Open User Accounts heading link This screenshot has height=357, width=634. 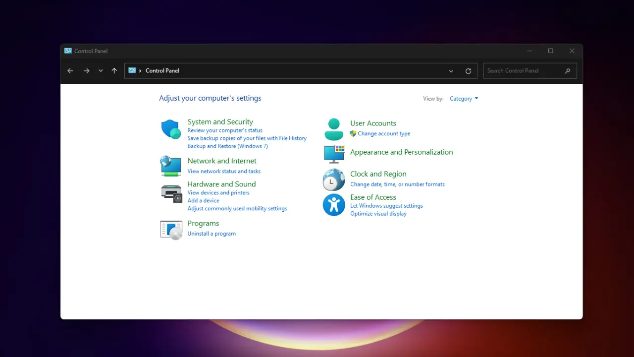373,123
